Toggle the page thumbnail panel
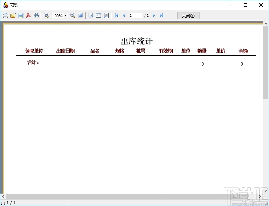 pos(91,15)
